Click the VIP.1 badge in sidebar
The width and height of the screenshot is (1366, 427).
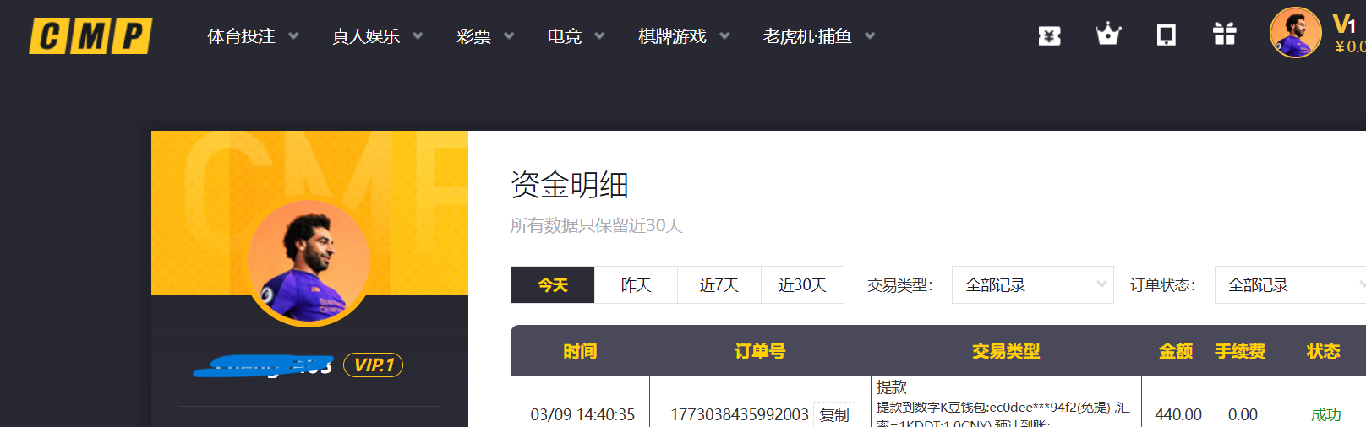(x=373, y=365)
